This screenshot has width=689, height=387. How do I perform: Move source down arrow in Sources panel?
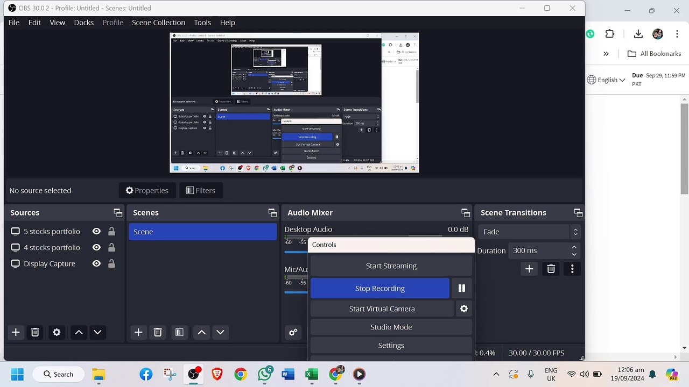(x=97, y=332)
